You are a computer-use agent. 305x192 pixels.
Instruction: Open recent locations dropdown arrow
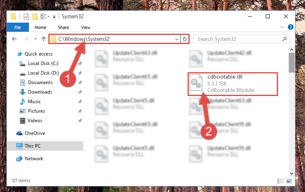tap(35, 39)
